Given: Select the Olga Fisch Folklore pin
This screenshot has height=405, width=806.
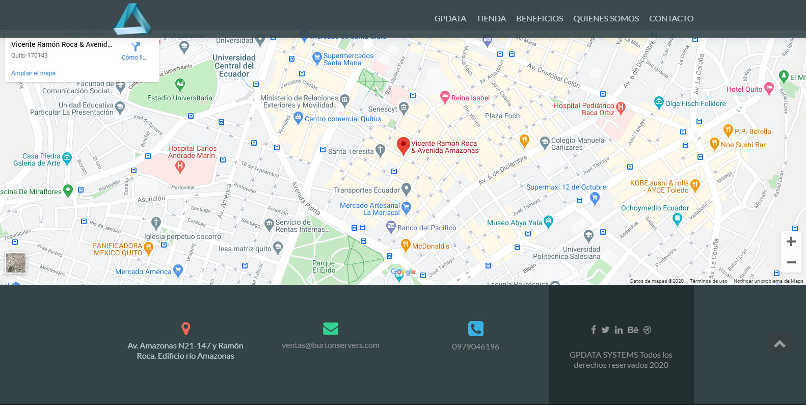Looking at the screenshot, I should coord(659,102).
